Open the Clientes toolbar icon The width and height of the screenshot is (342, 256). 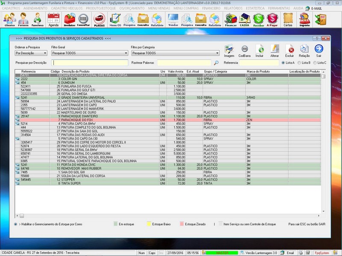9,19
